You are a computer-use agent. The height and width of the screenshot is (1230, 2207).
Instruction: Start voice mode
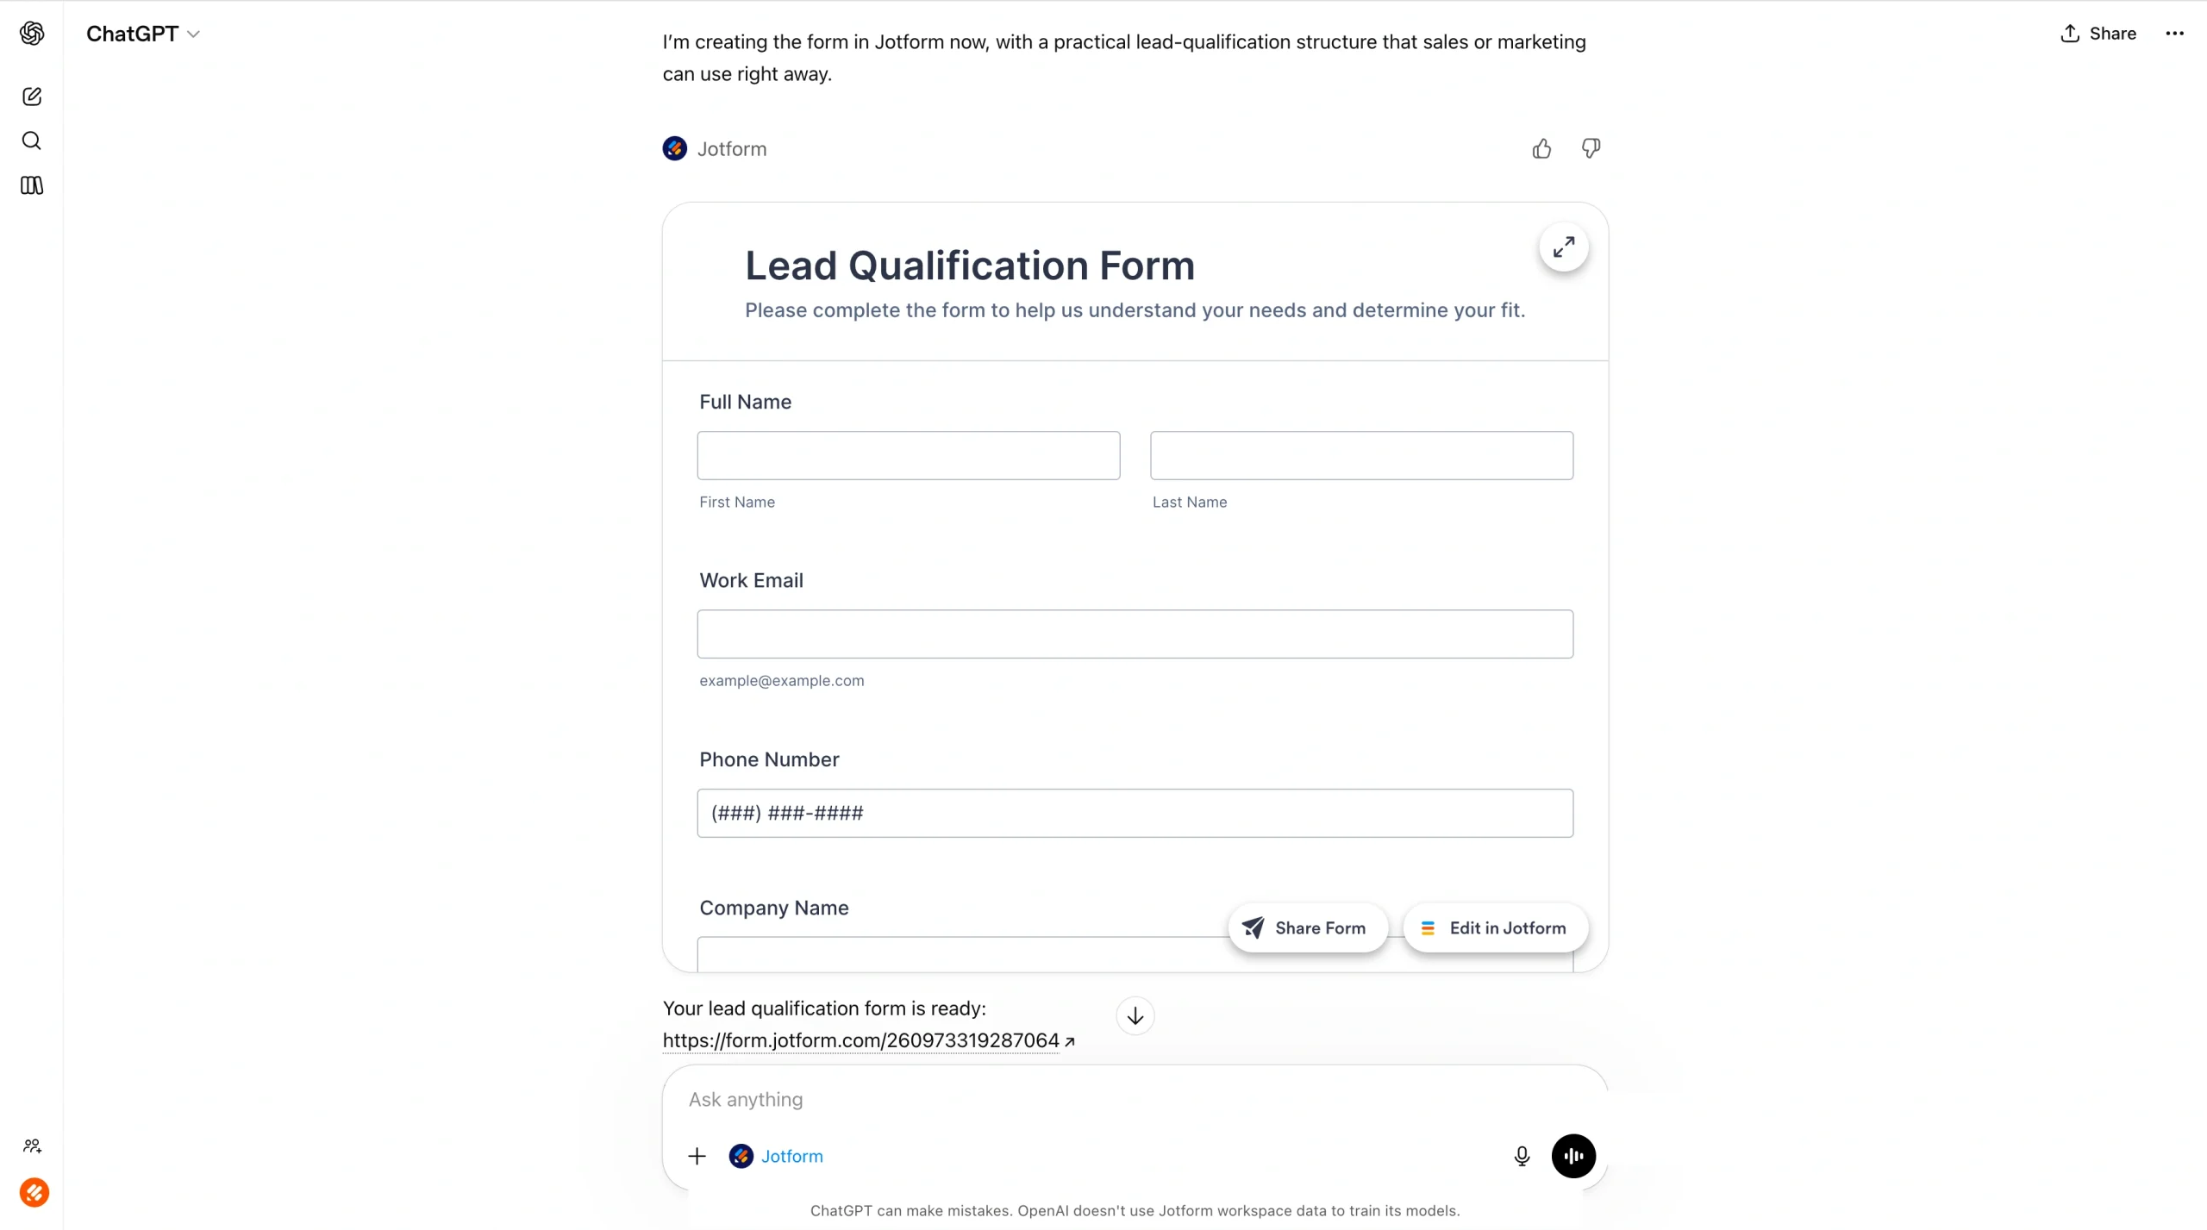click(1574, 1156)
